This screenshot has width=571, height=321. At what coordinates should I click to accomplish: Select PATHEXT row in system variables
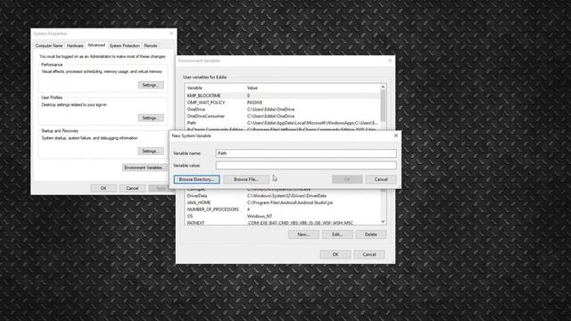(x=283, y=223)
